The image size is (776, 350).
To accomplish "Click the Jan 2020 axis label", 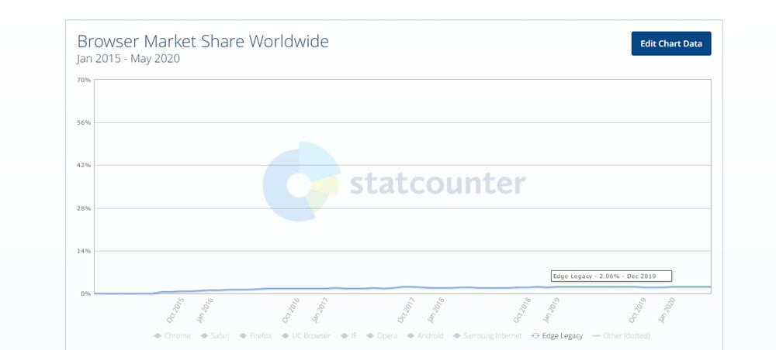I will 668,310.
